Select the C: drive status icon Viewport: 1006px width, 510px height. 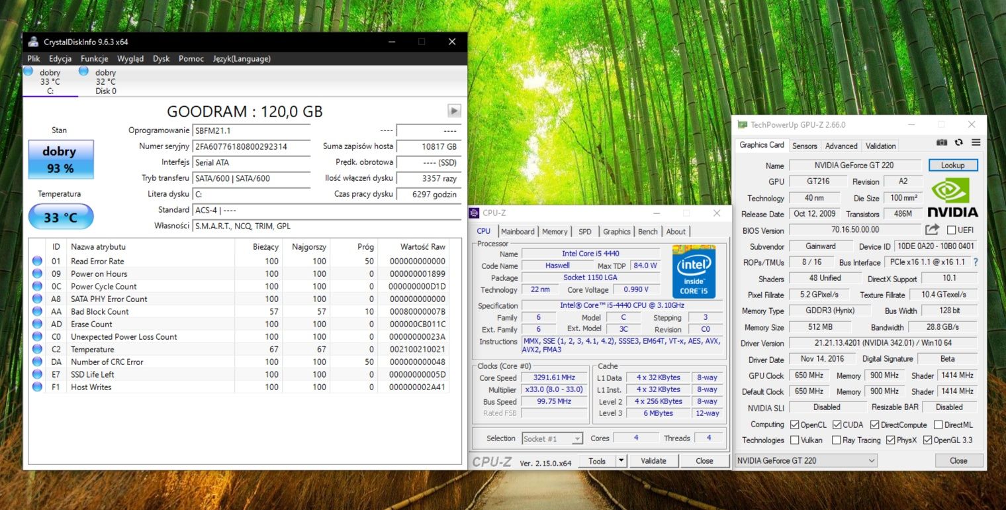point(28,72)
